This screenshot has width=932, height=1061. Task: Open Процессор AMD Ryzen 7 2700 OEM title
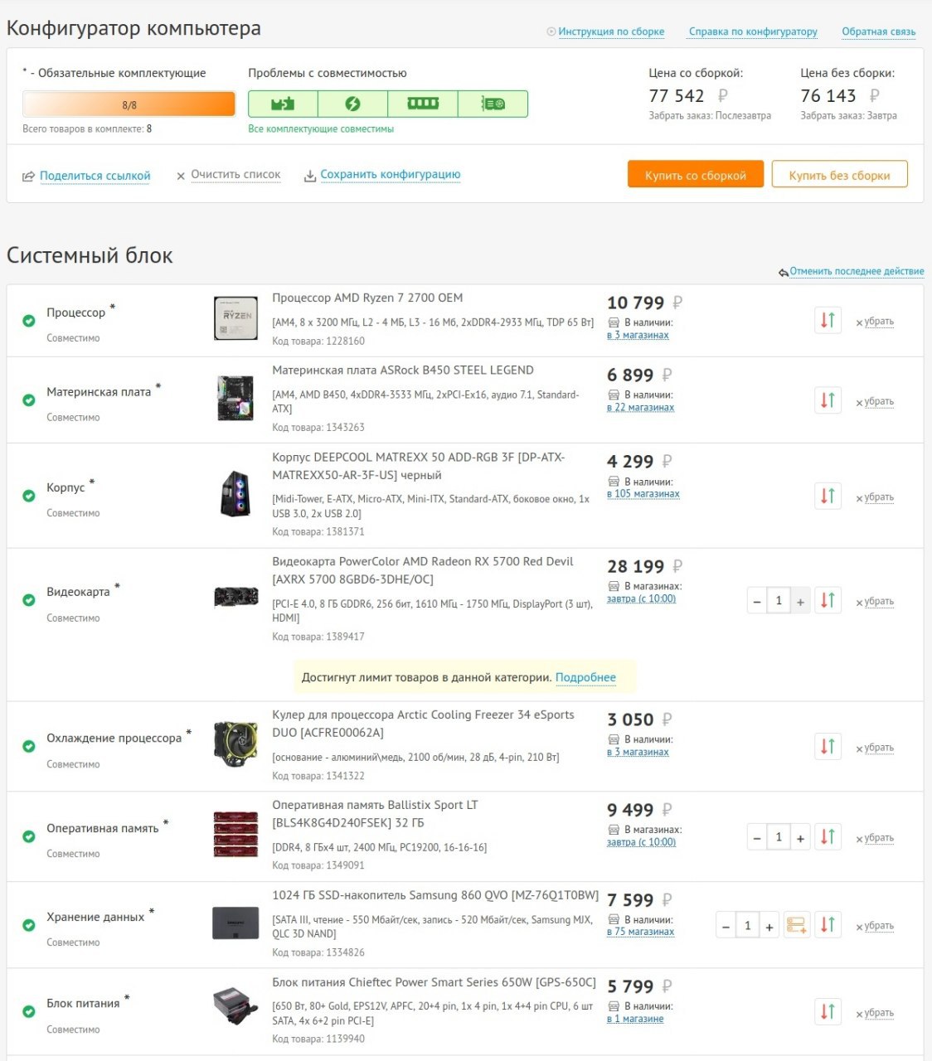[x=367, y=298]
